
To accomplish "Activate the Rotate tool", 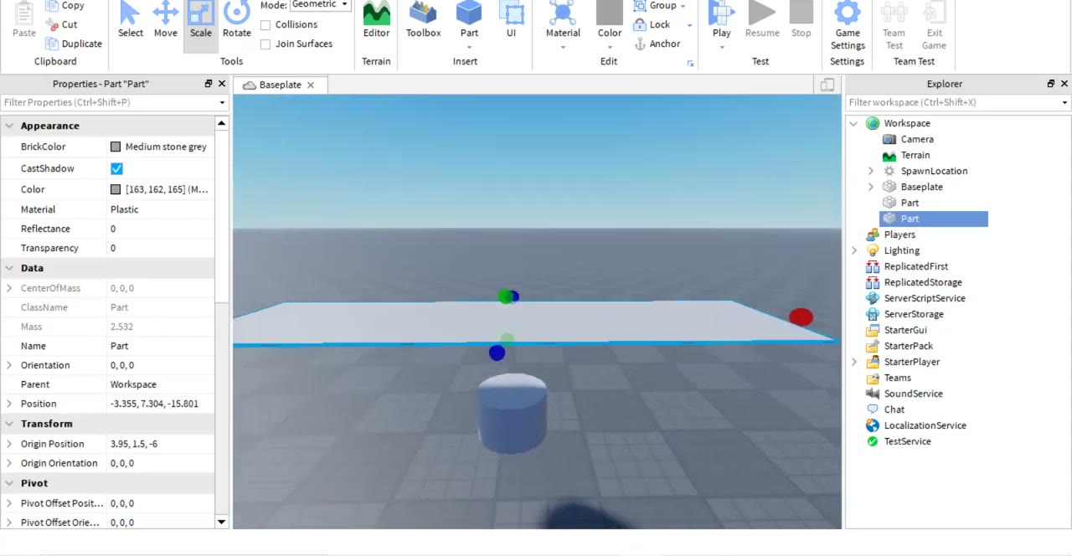I will point(236,20).
